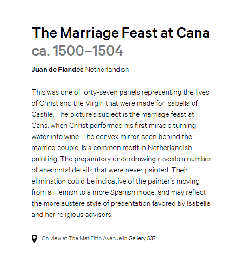Screen dimensions: 244x267
Task: Click the word anecdotal in the description
Action: [x=55, y=170]
